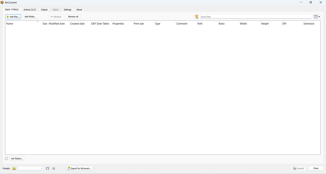This screenshot has height=174, width=326.
Task: Click the Height column header
Action: 271,24
